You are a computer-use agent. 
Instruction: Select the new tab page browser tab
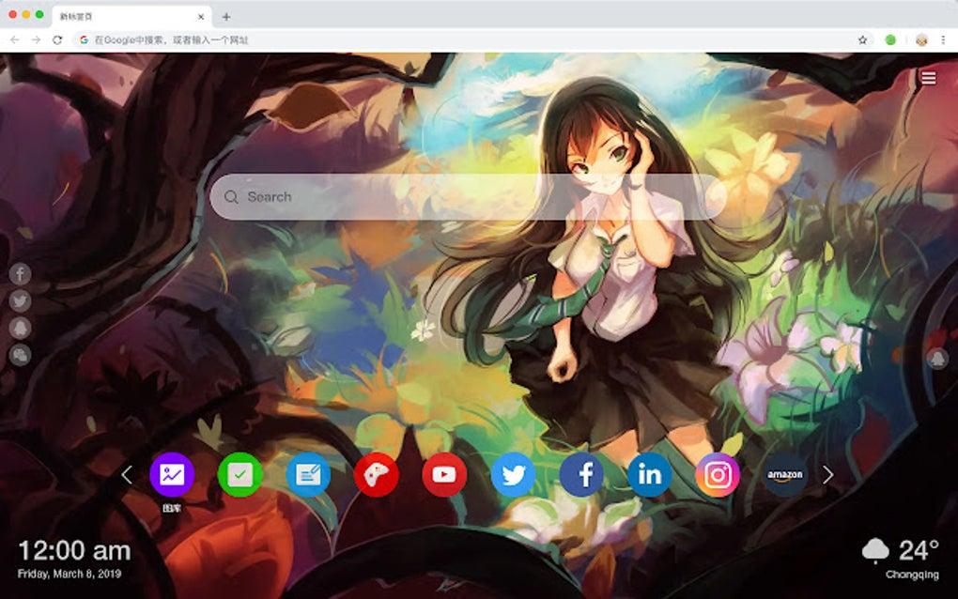coord(131,17)
